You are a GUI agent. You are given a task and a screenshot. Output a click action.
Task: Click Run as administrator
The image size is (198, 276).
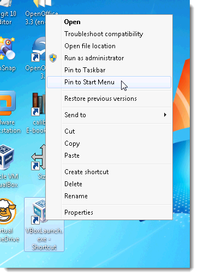pos(109,58)
